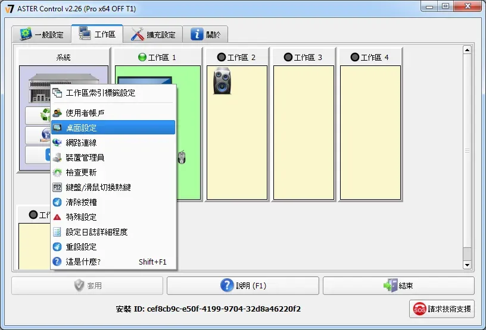Screen dimensions: 486x330
Task: Click the users icon beside 使用者帳戶
Action: (57, 113)
